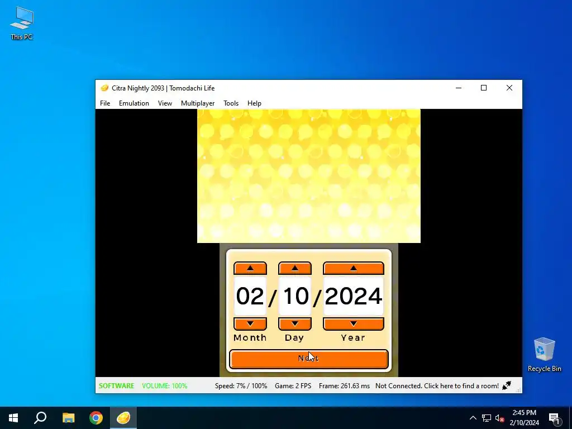Click the Month label under the date picker

(250, 338)
